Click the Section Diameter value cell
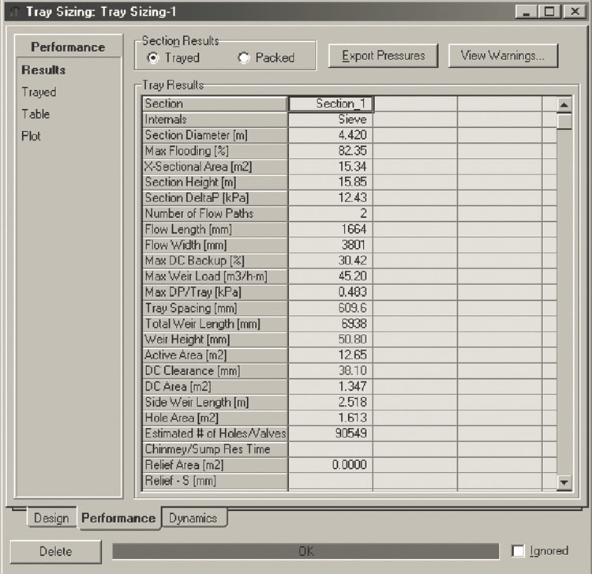The height and width of the screenshot is (574, 592). click(x=330, y=135)
